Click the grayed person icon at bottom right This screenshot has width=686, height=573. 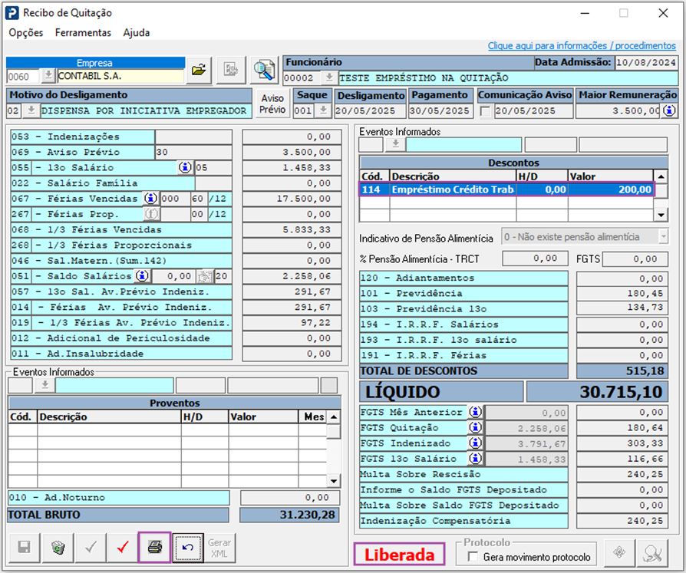click(652, 552)
